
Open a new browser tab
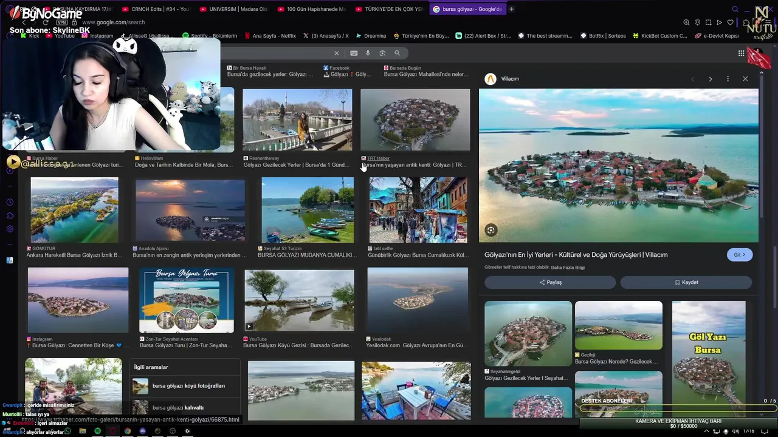pyautogui.click(x=511, y=9)
